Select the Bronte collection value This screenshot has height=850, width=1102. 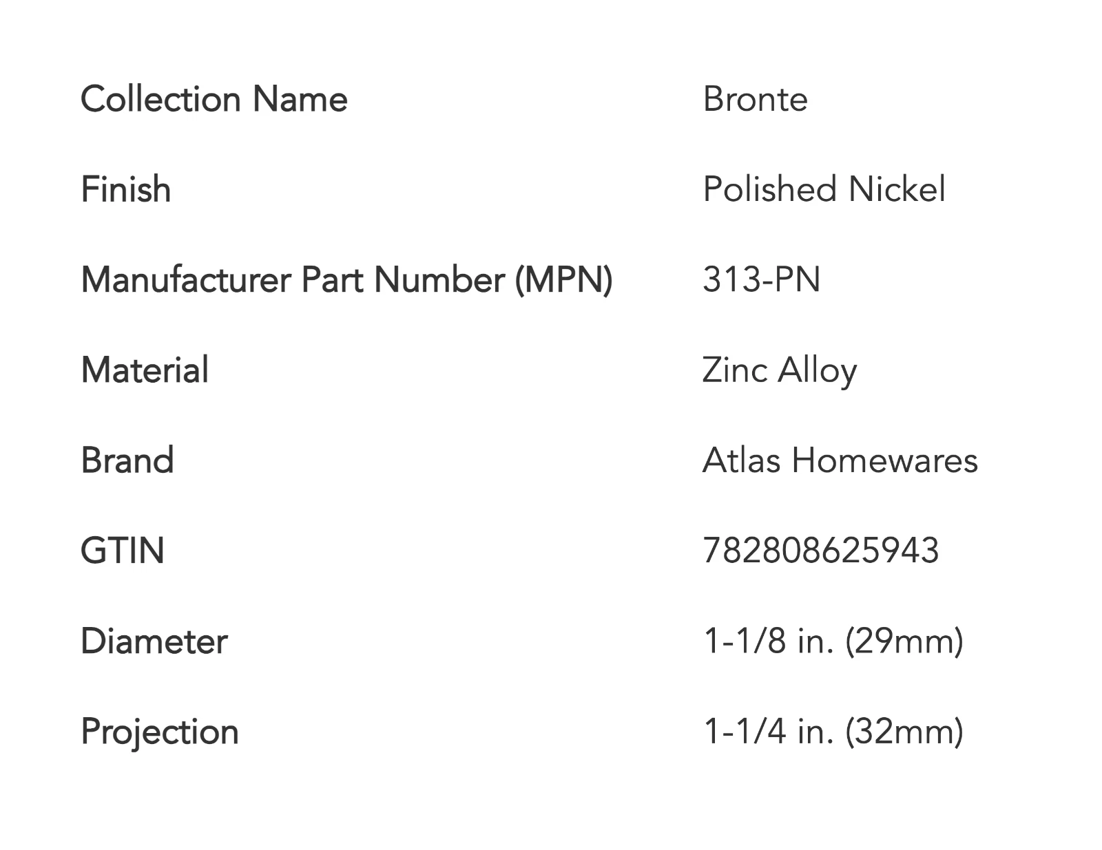click(x=755, y=99)
